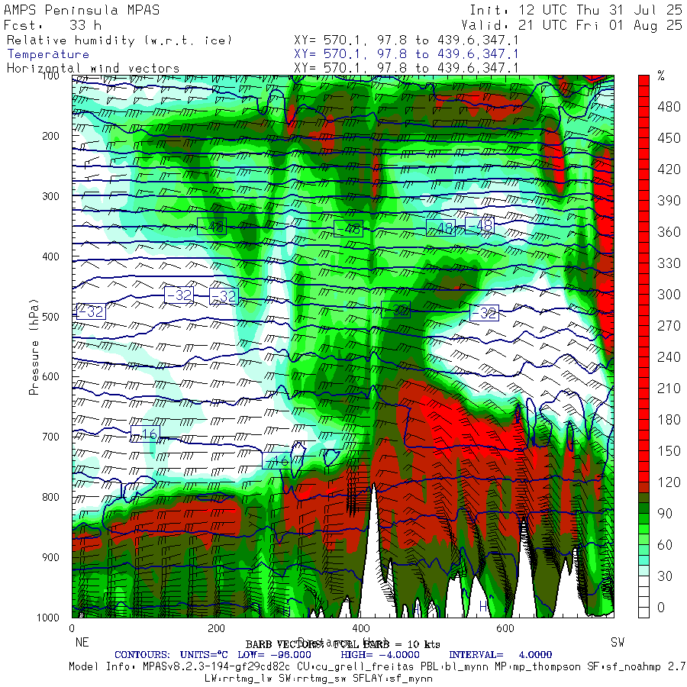
Task: Click the -32 contour label at the left plot edge
Action: coord(91,311)
